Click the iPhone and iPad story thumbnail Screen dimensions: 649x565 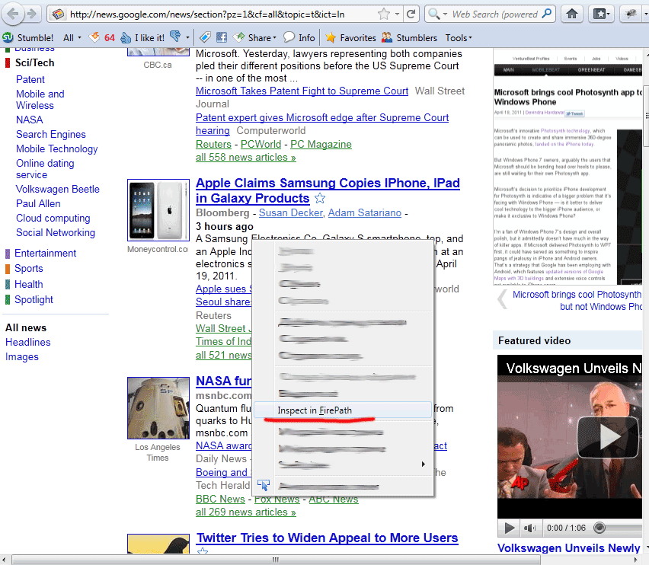[158, 209]
